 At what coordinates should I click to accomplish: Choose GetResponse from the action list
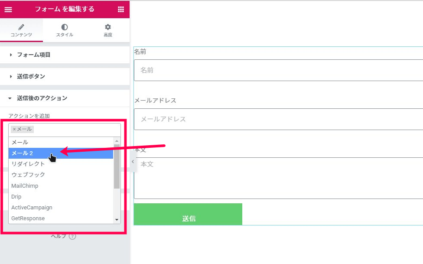pos(61,218)
